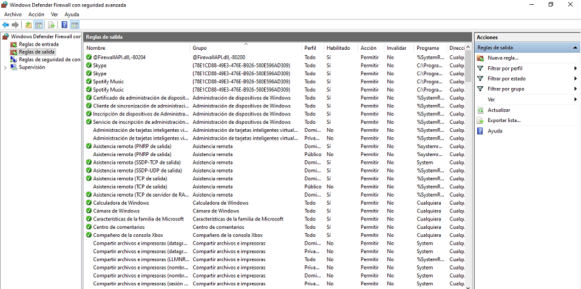
Task: Click green check of Compañero de la consola Xbox
Action: 89,236
